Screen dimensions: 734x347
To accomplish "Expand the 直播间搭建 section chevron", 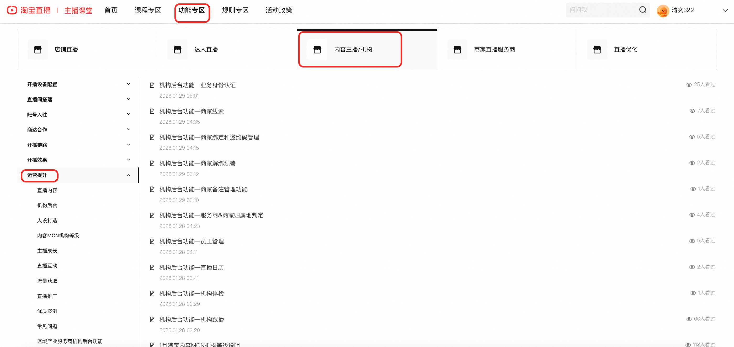I will (129, 99).
